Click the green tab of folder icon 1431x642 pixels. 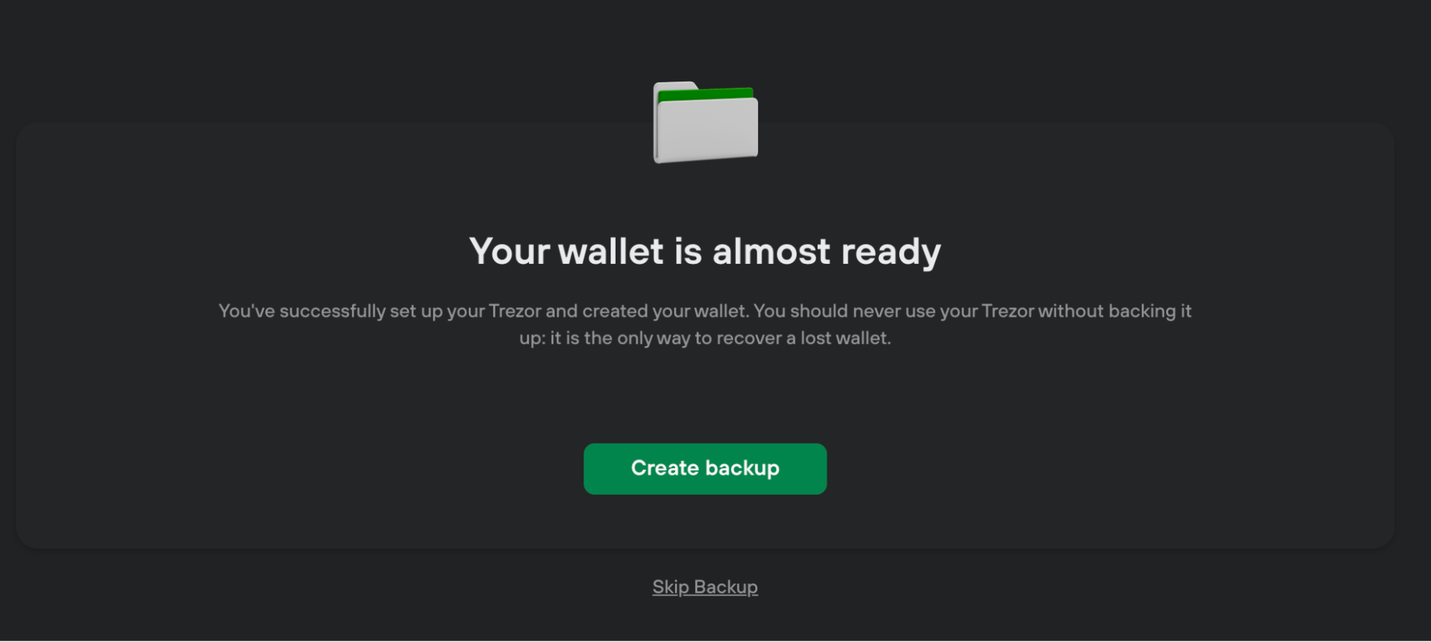705,94
